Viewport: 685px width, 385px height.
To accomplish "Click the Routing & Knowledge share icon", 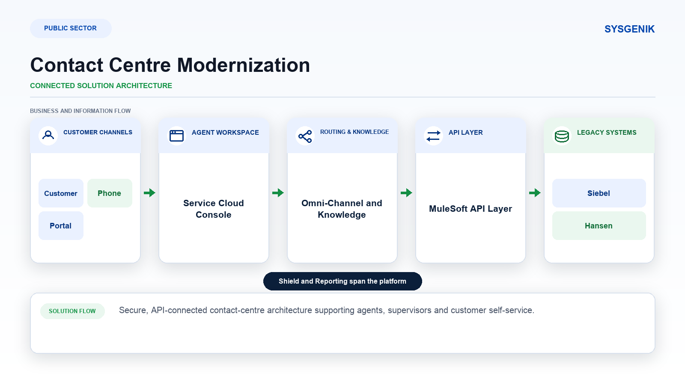I will coord(305,136).
